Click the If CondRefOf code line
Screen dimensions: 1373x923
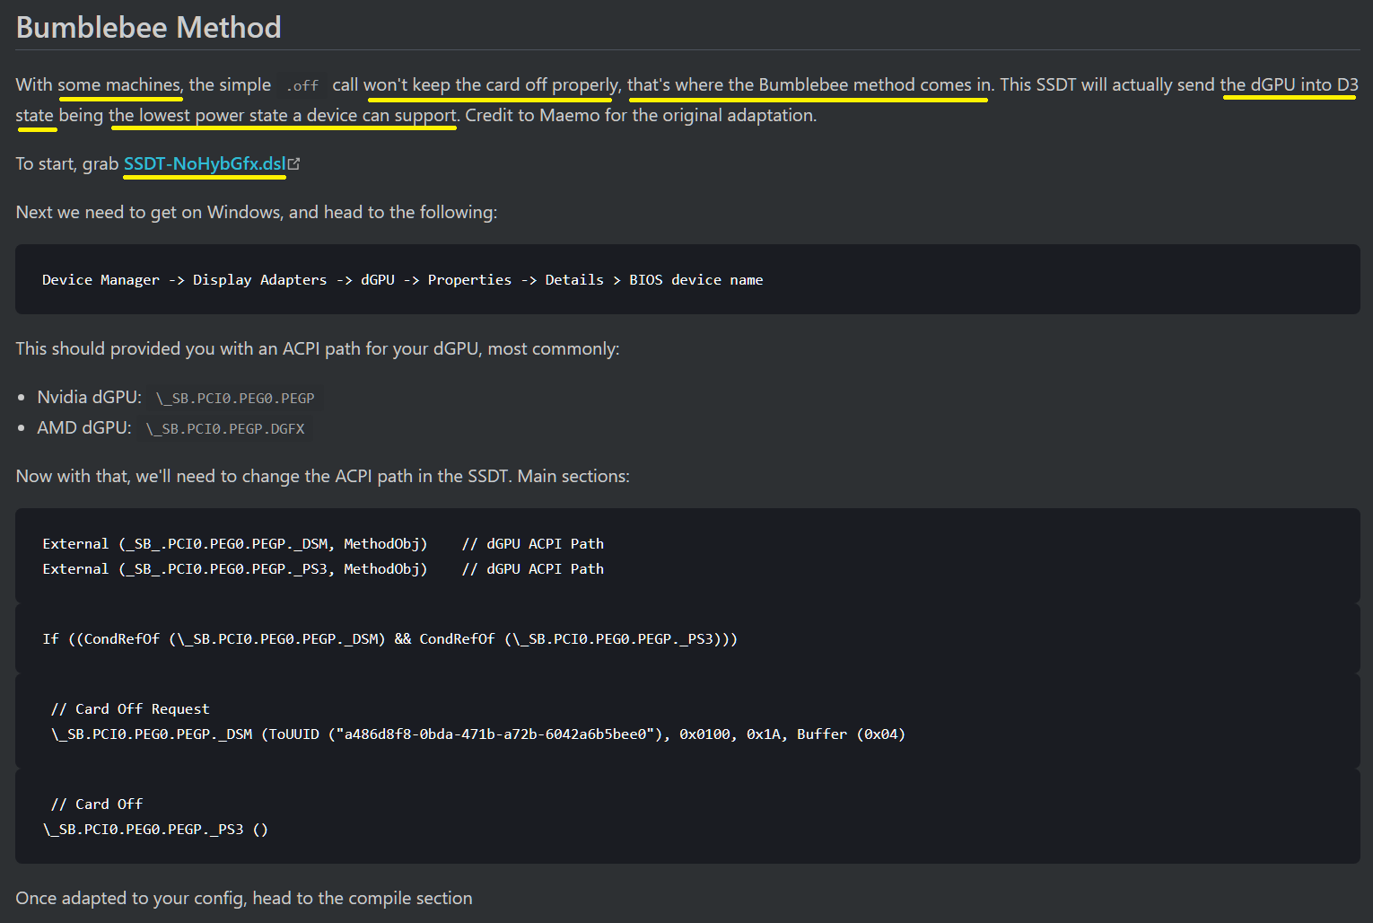[x=389, y=639]
